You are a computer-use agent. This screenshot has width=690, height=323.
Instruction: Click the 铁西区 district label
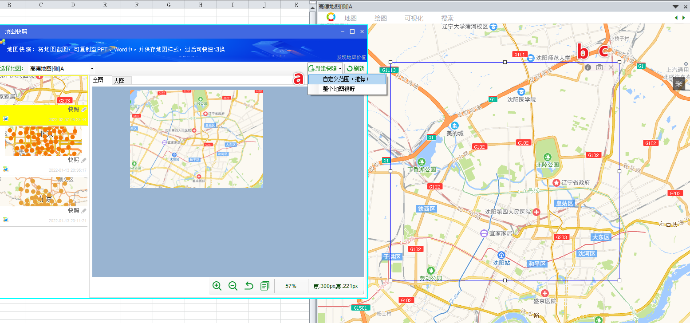pyautogui.click(x=427, y=209)
